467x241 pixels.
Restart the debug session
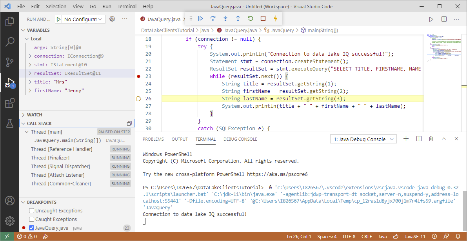tap(251, 19)
